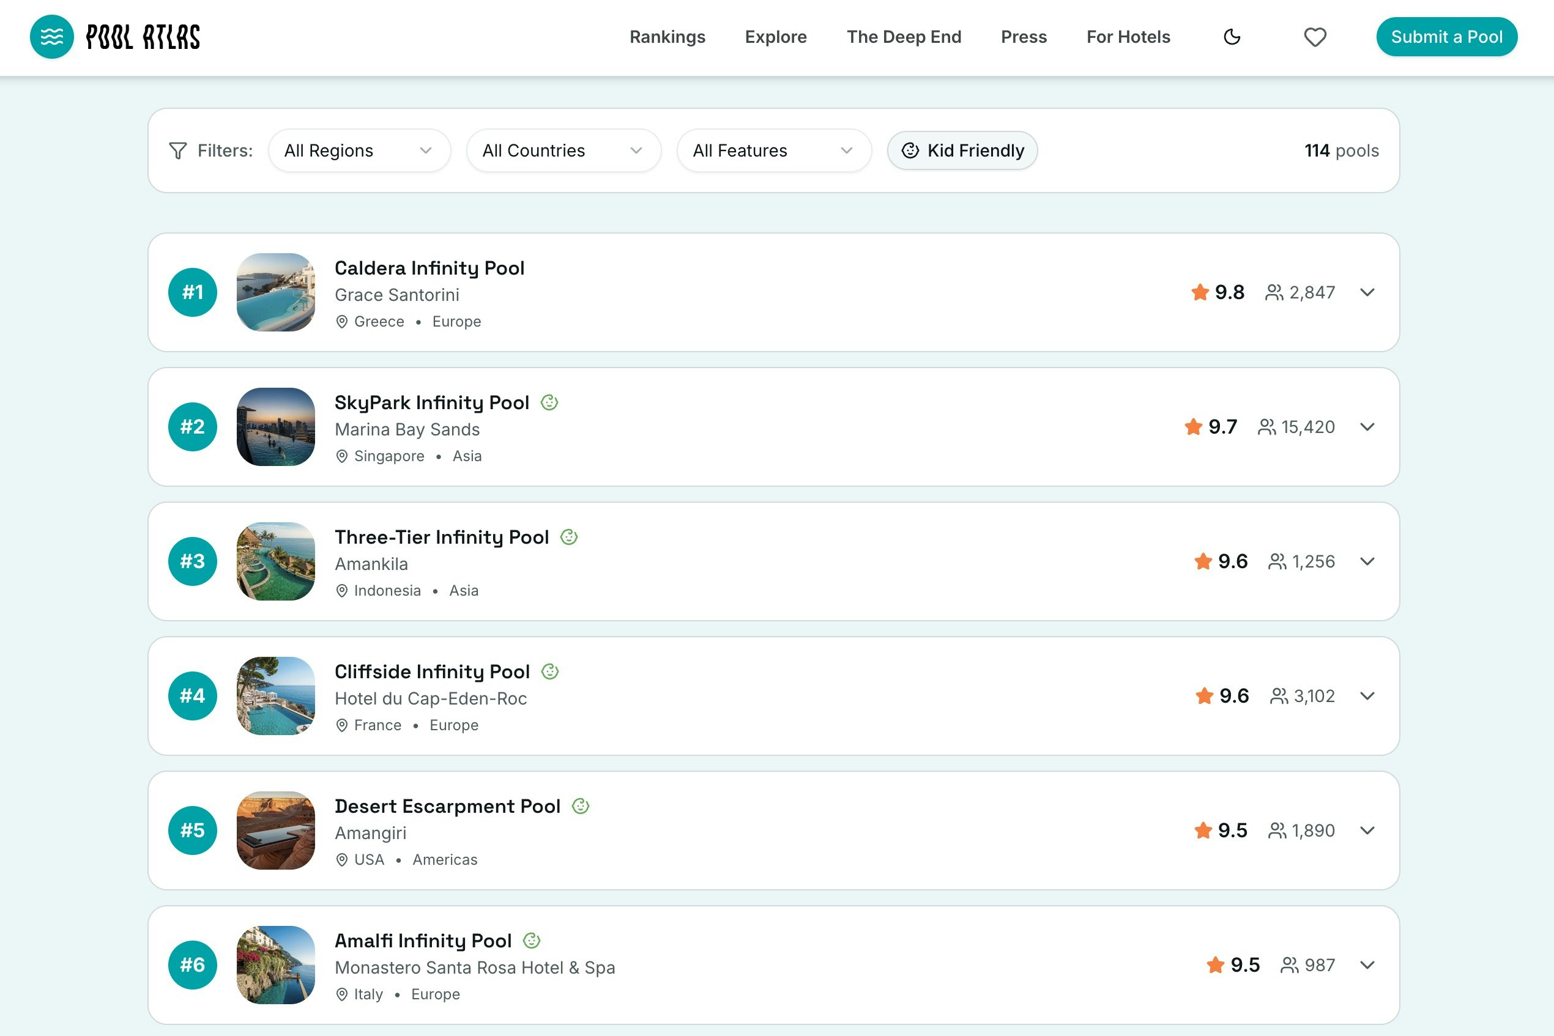Open the Caldera Infinity Pool thumbnail
1554x1036 pixels.
coord(276,292)
